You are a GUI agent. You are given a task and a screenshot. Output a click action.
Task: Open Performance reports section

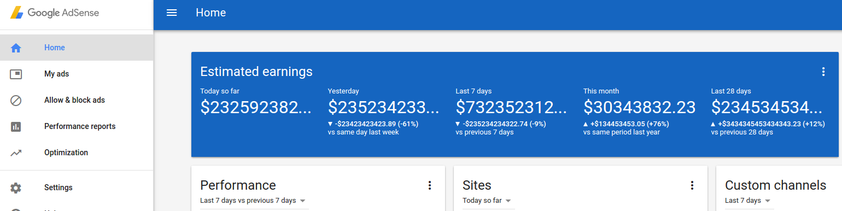pyautogui.click(x=77, y=126)
